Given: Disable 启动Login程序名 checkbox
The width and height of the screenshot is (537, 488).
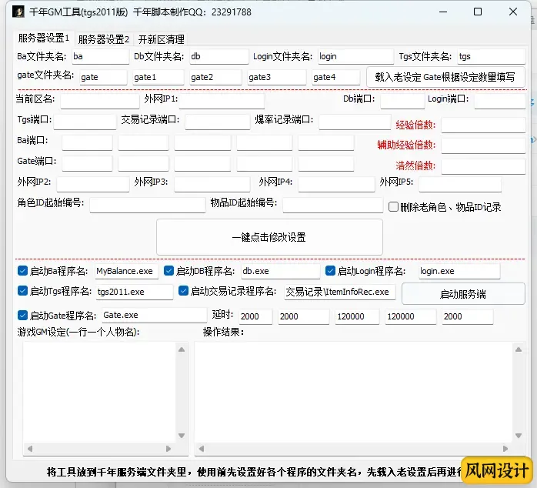Looking at the screenshot, I should tap(330, 271).
